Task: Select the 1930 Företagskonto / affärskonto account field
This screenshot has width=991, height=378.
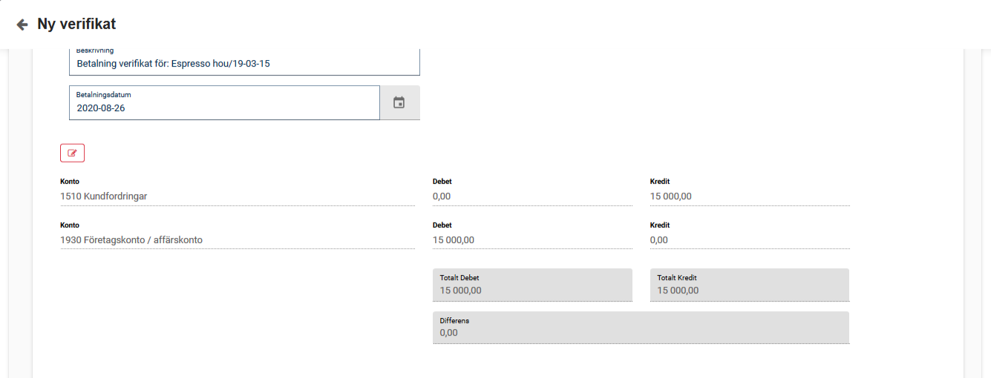Action: pos(237,240)
